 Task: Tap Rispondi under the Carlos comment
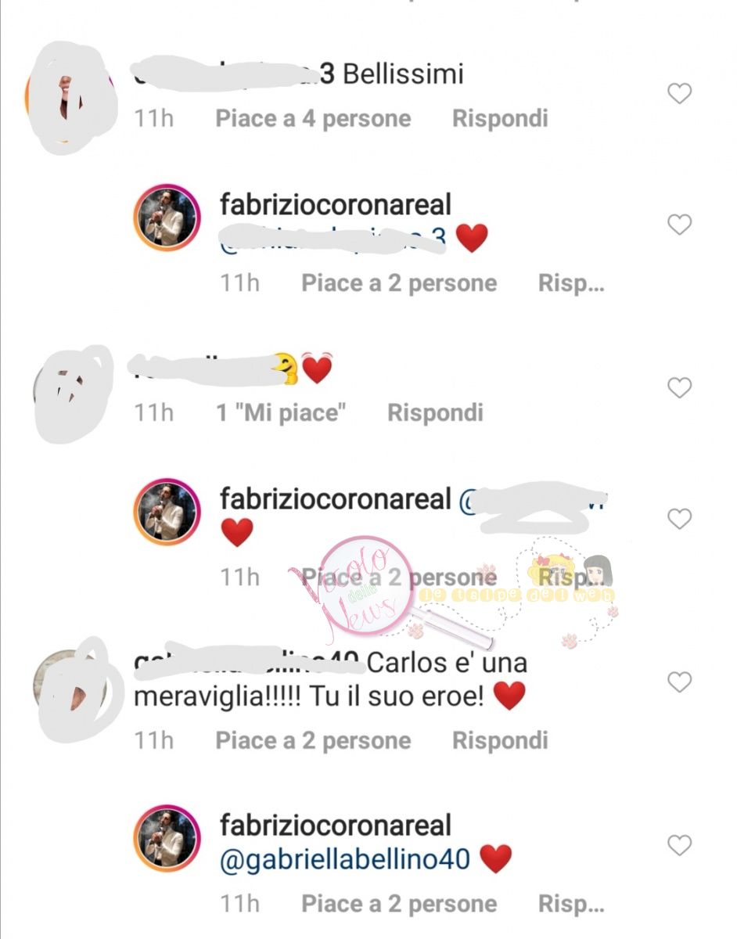(500, 740)
